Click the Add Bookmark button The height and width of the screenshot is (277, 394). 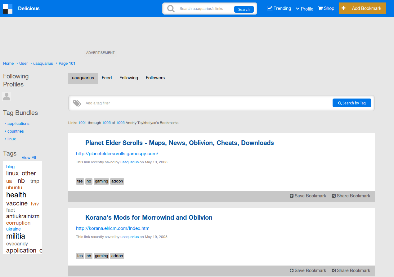tap(362, 8)
